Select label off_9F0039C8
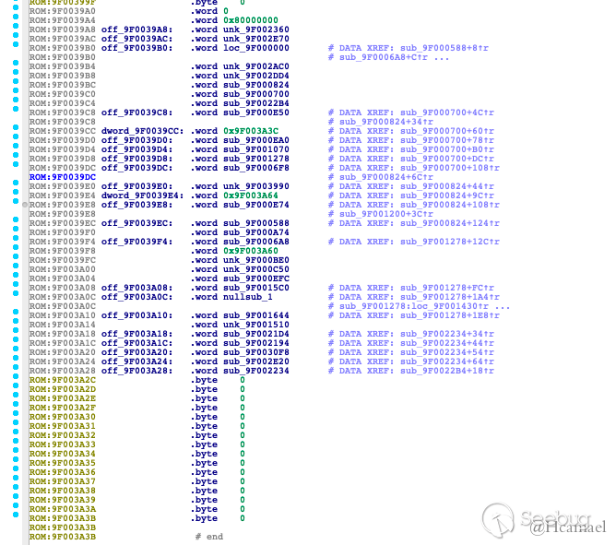 136,113
